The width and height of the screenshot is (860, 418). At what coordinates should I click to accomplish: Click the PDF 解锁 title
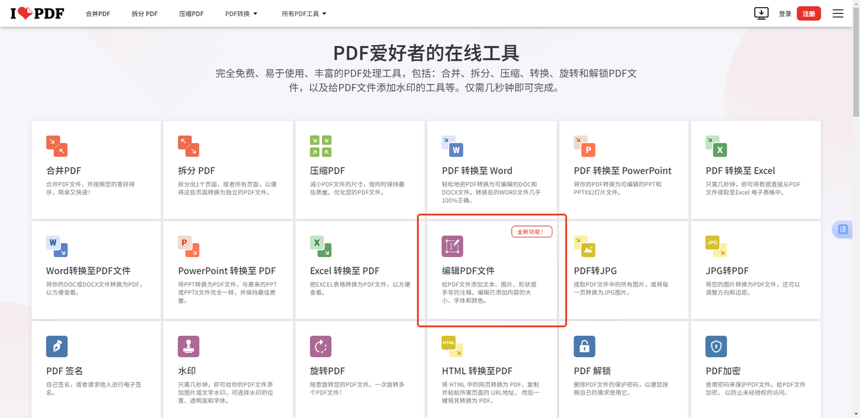pyautogui.click(x=592, y=371)
